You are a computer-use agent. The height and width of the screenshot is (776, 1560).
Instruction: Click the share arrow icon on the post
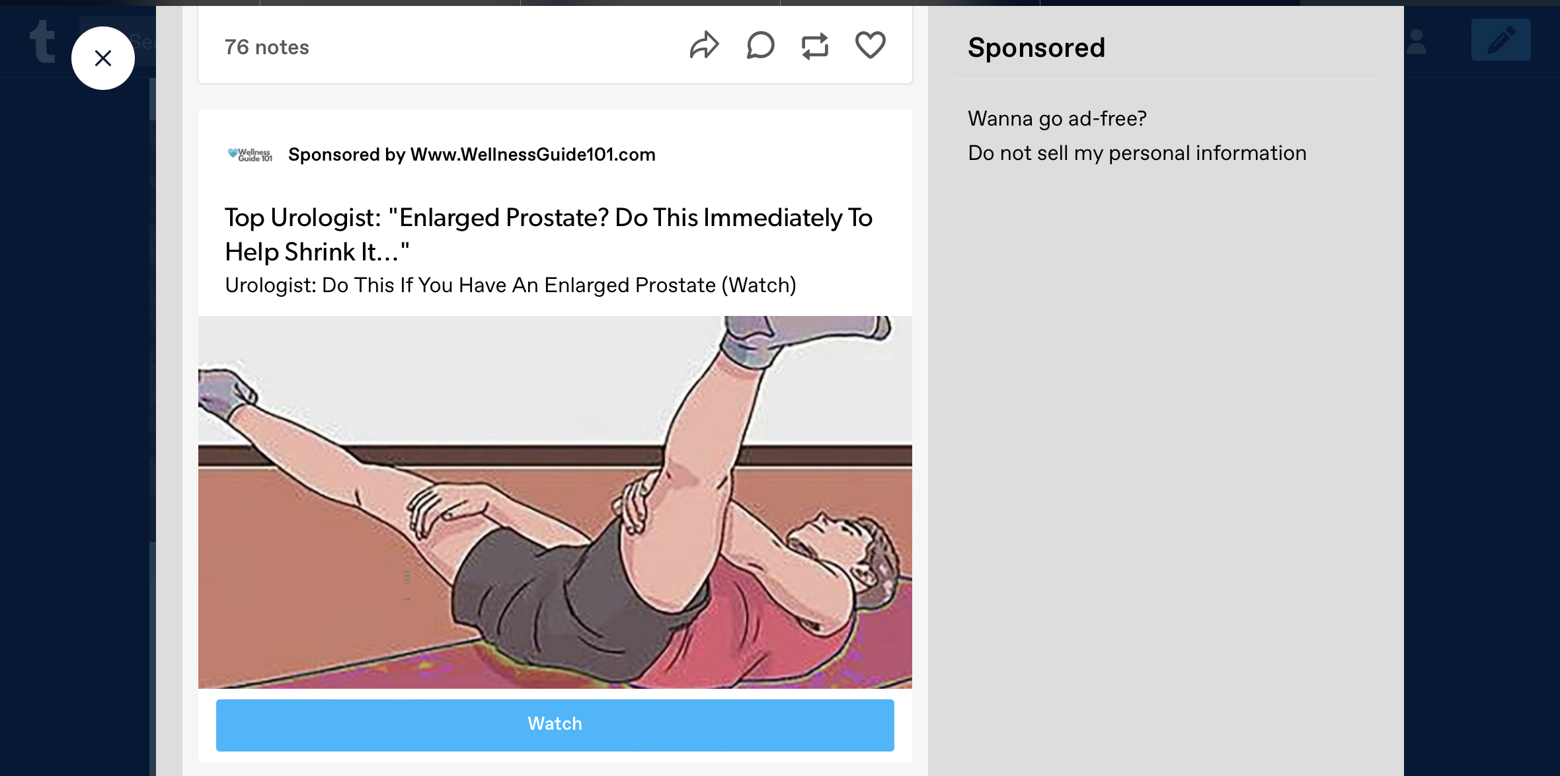(704, 46)
